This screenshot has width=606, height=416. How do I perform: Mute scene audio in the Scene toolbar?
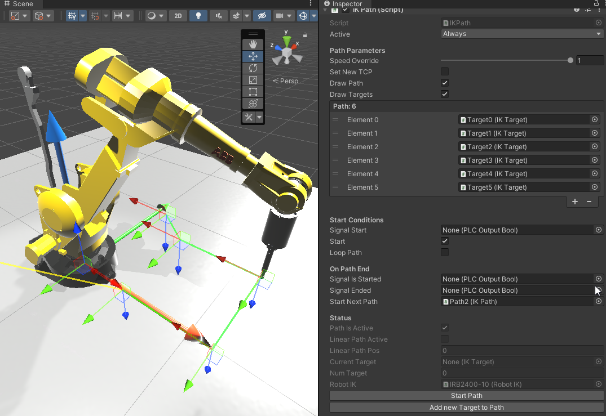click(218, 15)
